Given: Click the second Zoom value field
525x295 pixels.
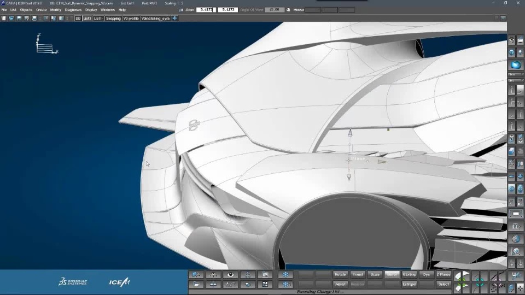Looking at the screenshot, I should pos(227,10).
